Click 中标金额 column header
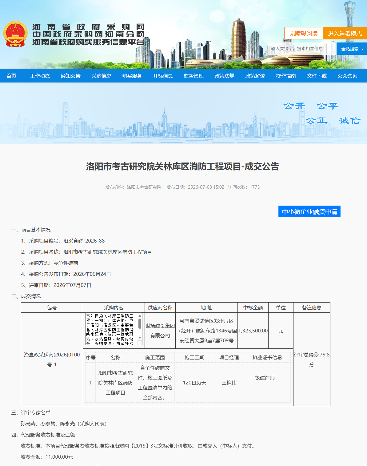367x466 pixels. coord(253,307)
